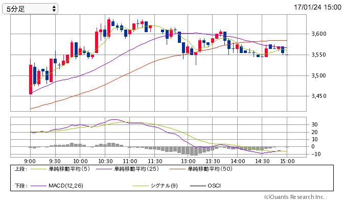The width and height of the screenshot is (345, 205).
Task: Click the 単純移動平均(5) legend label
Action: 70,169
